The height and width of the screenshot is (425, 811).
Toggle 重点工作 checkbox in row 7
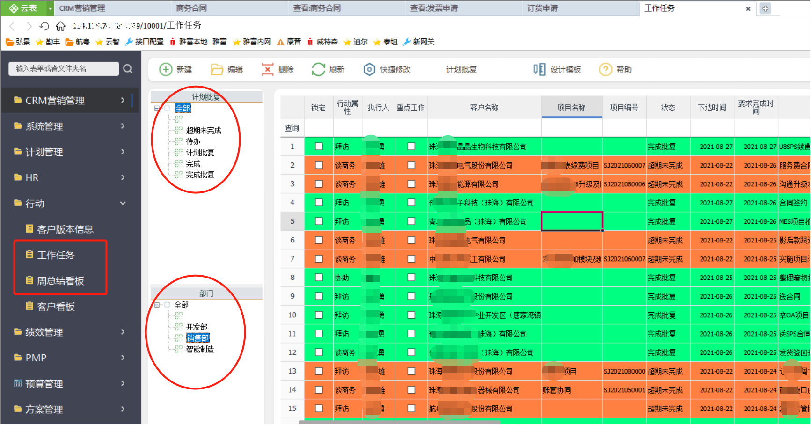coord(411,259)
